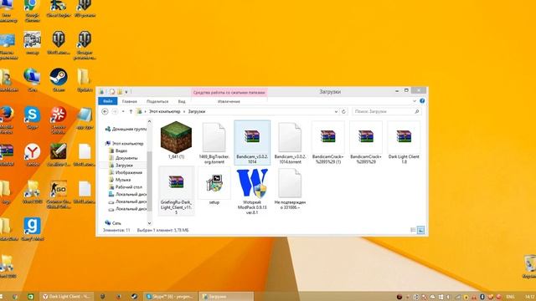The height and width of the screenshot is (301, 536).
Task: Click the navigation pane scroll up arrow
Action: tap(149, 121)
